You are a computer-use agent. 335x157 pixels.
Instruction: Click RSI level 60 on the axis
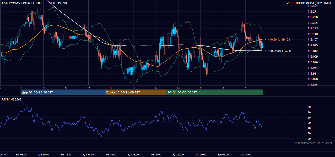[309, 117]
